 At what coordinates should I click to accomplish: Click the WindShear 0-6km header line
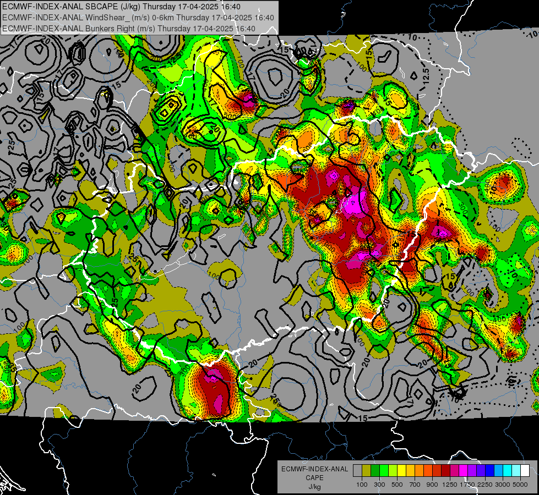[x=138, y=18]
